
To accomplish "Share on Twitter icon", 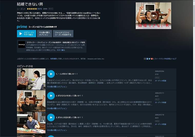I will (x=150, y=59).
